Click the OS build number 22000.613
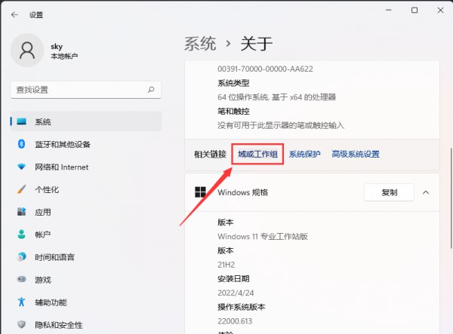453x334 pixels. (x=235, y=321)
